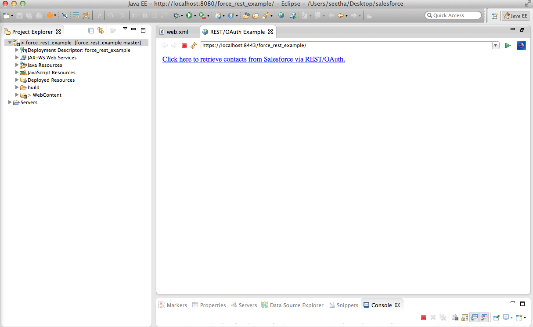The width and height of the screenshot is (533, 327).
Task: Open Back navigation history dropdown arrow
Action: tap(346, 16)
